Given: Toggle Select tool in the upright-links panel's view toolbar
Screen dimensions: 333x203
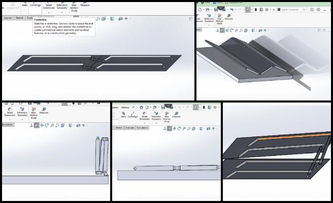Looking at the screenshot, I should pos(37,125).
